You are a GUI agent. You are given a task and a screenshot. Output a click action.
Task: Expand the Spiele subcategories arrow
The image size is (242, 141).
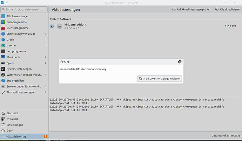pyautogui.click(x=45, y=63)
